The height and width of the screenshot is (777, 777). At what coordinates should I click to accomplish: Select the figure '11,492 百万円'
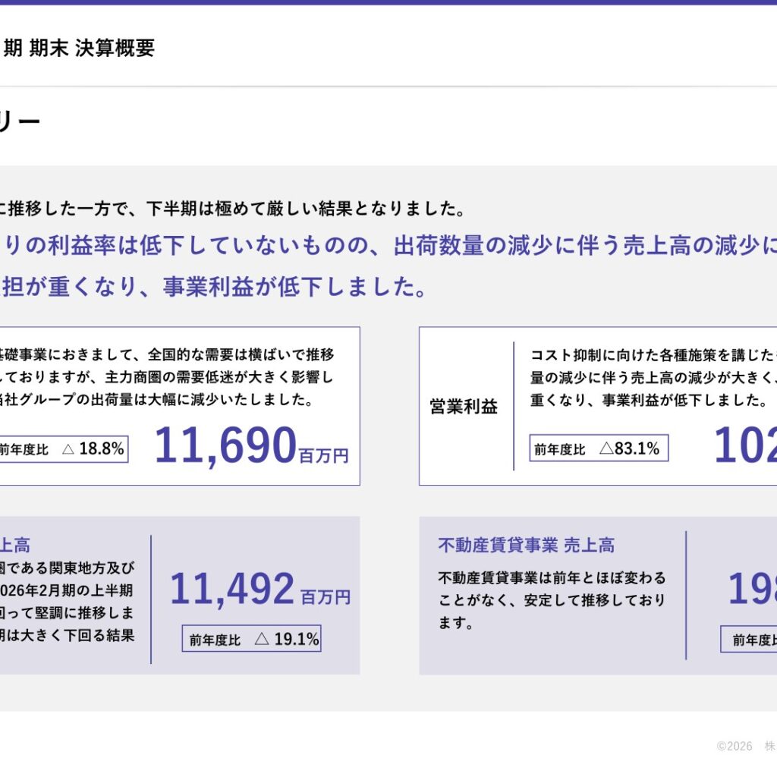click(260, 589)
